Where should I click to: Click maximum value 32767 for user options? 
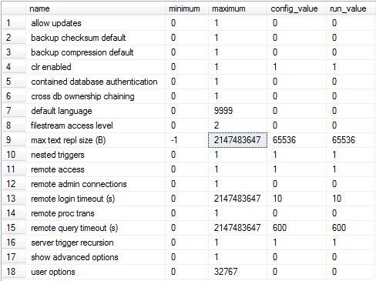237,272
